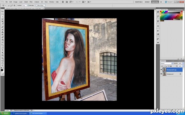Pick the black foreground color swatch

[x=2, y=70]
